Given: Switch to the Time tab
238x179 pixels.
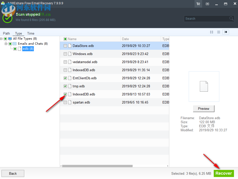Looking at the screenshot, I should 31,33.
